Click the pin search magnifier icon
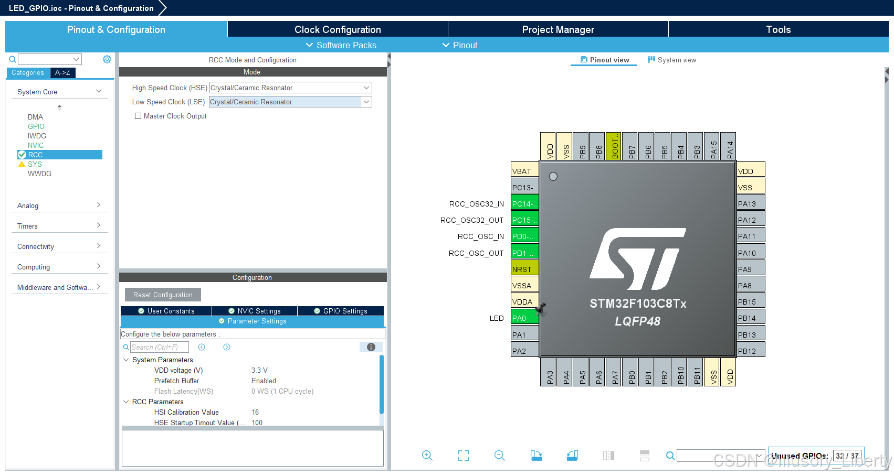The height and width of the screenshot is (476, 894). click(x=670, y=456)
